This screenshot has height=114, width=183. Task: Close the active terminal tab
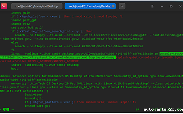coord(114,6)
